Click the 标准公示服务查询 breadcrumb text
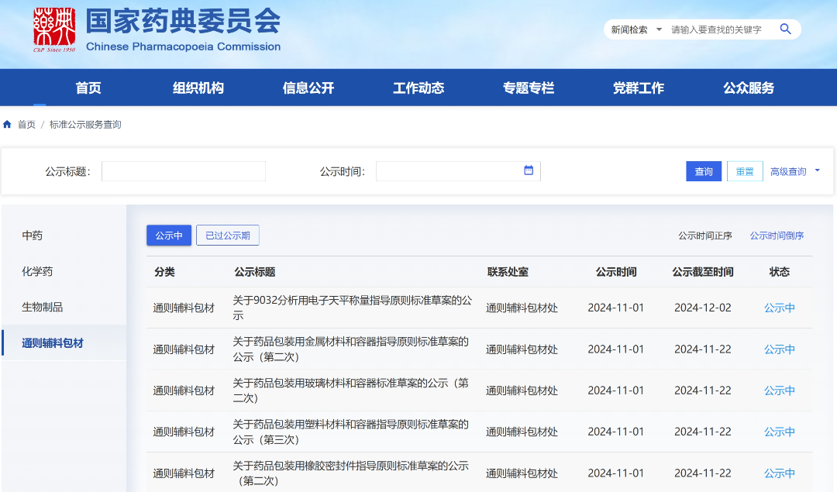The width and height of the screenshot is (837, 492). pos(85,124)
